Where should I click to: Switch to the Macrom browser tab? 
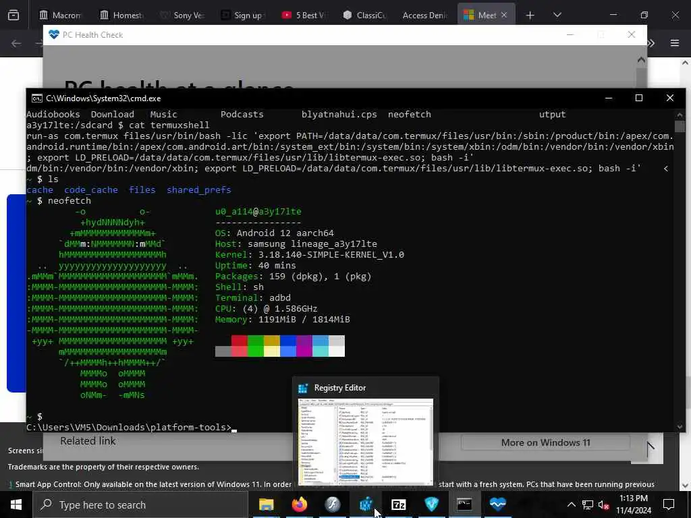coord(59,15)
